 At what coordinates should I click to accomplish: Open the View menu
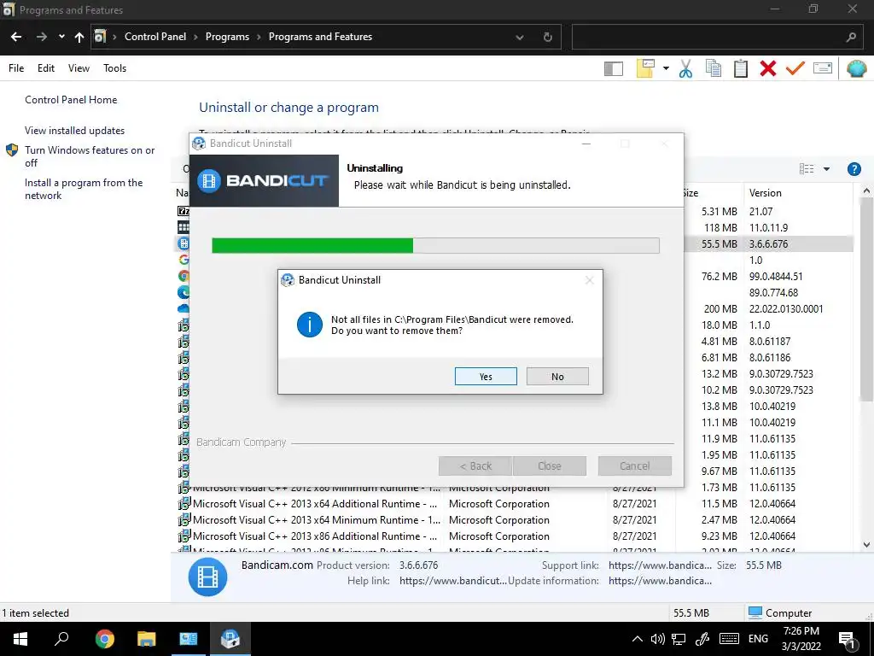pyautogui.click(x=79, y=68)
